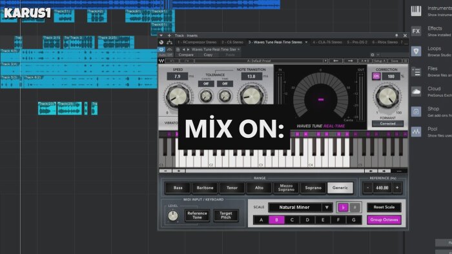This screenshot has height=254, width=452.
Task: Open Formant Corrected selector
Action: 387,123
